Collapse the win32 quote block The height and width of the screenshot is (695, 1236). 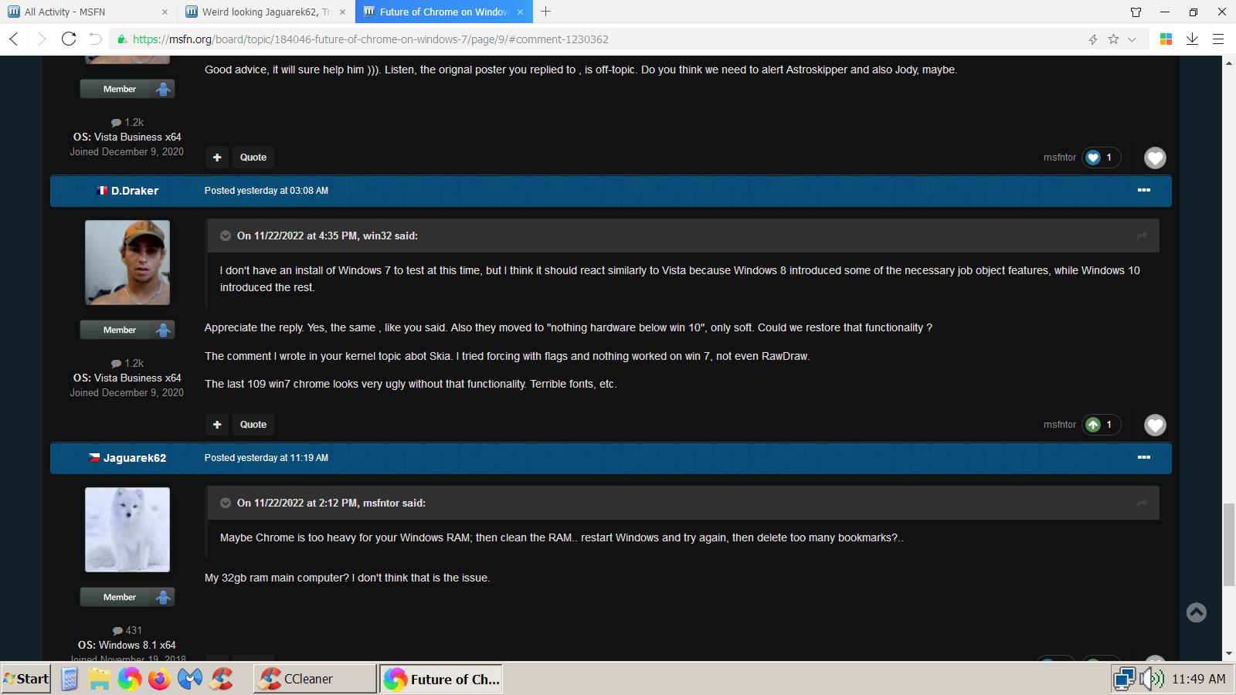click(x=225, y=236)
